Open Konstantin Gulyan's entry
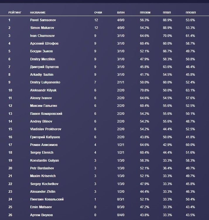 pos(44,160)
